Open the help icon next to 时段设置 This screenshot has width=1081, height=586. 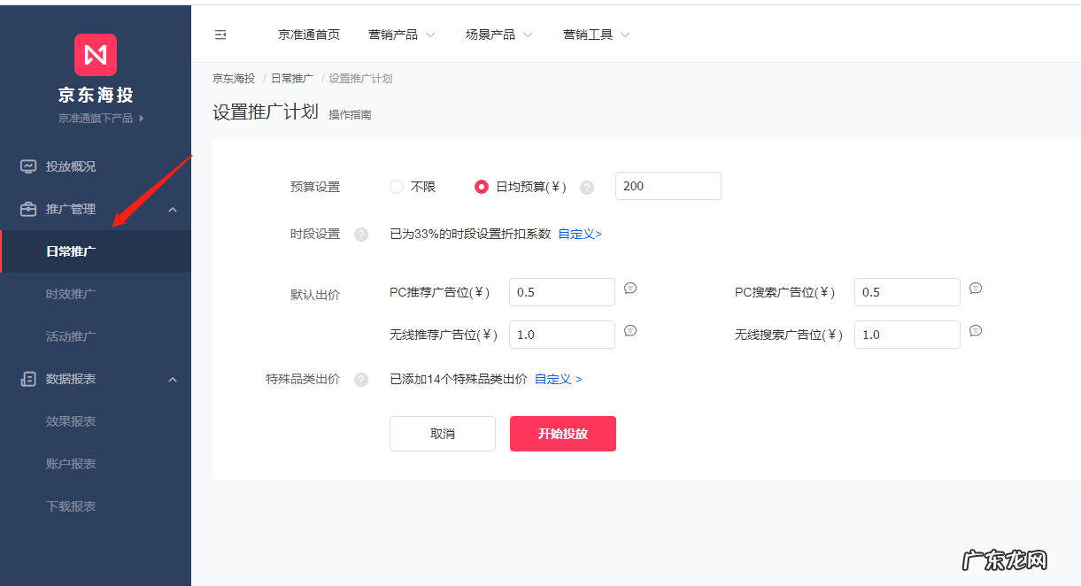(361, 235)
